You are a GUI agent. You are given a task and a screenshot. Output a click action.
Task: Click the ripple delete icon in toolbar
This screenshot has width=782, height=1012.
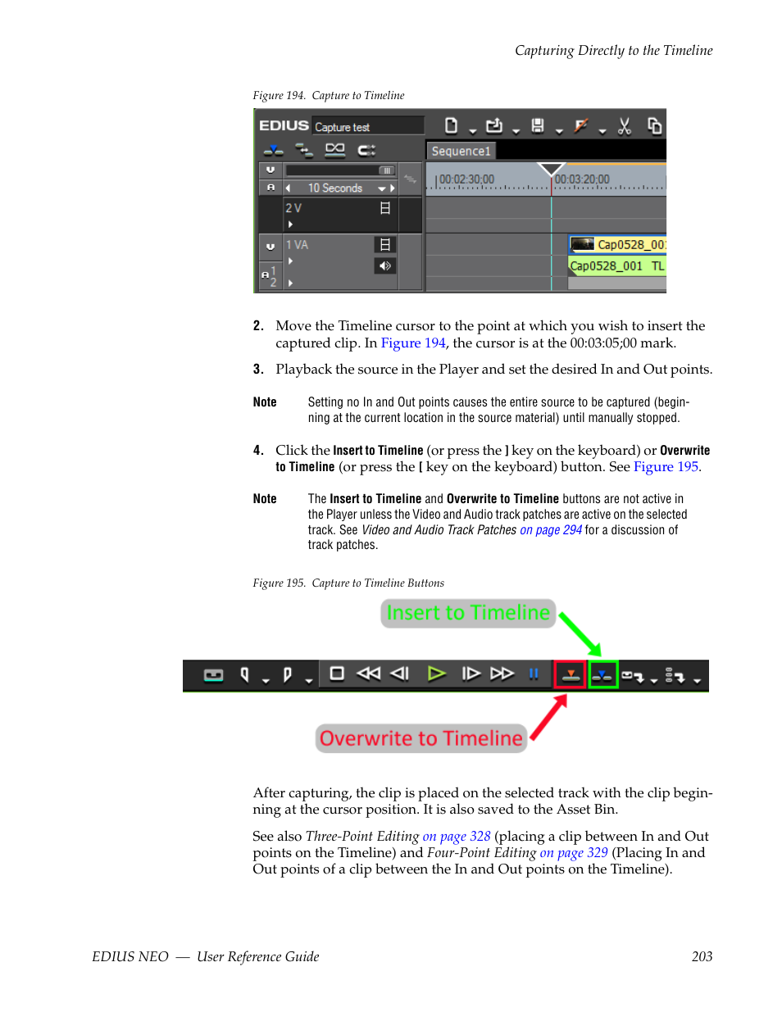[x=581, y=125]
